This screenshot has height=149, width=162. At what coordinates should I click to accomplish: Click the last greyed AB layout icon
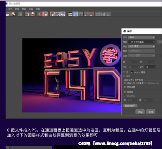[108, 14]
